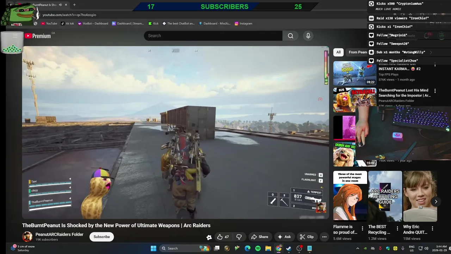Show hidden system tray icons chevron

358,248
